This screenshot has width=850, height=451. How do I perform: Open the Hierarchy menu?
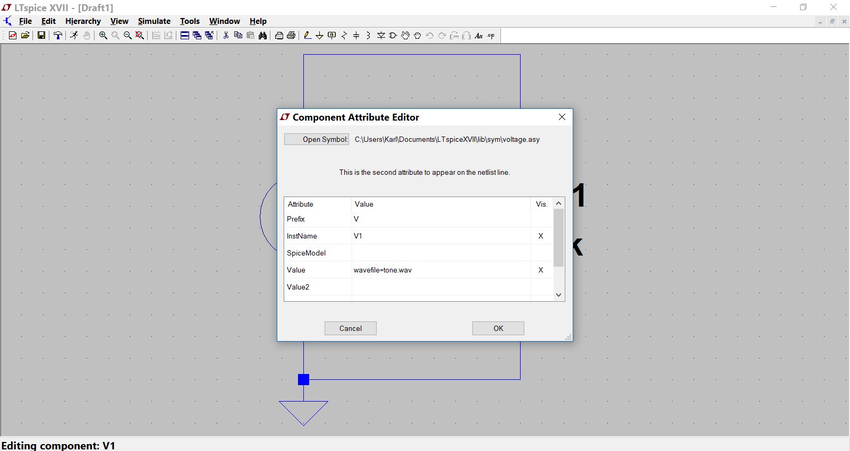[83, 21]
